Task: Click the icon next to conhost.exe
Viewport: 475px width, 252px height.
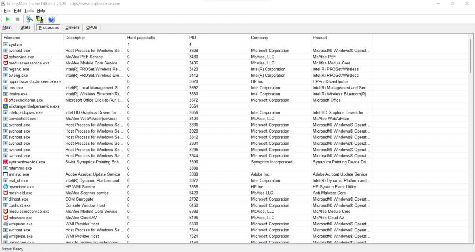Action: click(6, 205)
